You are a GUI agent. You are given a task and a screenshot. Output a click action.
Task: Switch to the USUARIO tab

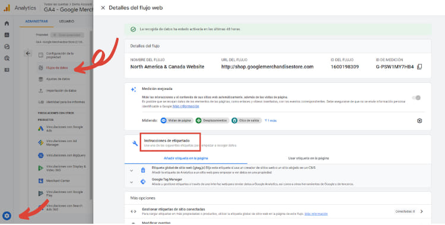point(66,21)
